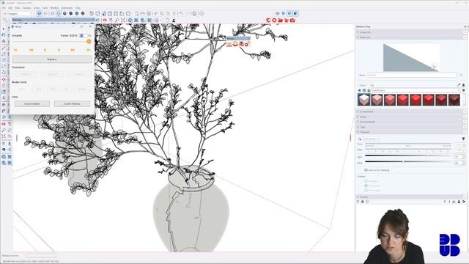Open materials Details menu icon

point(463,90)
